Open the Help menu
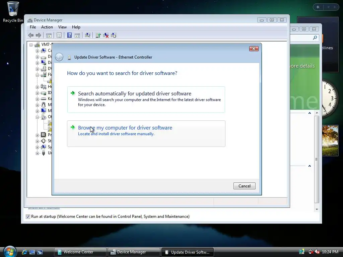Screen dimensions: 343x257 point(76,27)
